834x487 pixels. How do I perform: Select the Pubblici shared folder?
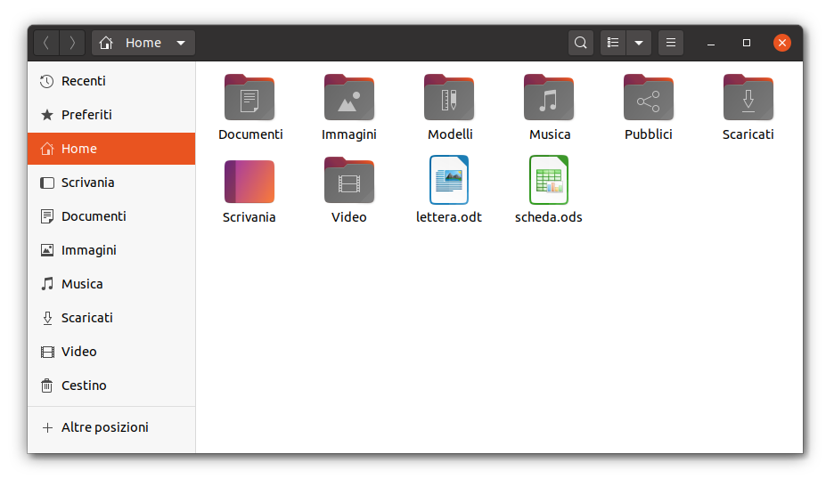(x=649, y=99)
